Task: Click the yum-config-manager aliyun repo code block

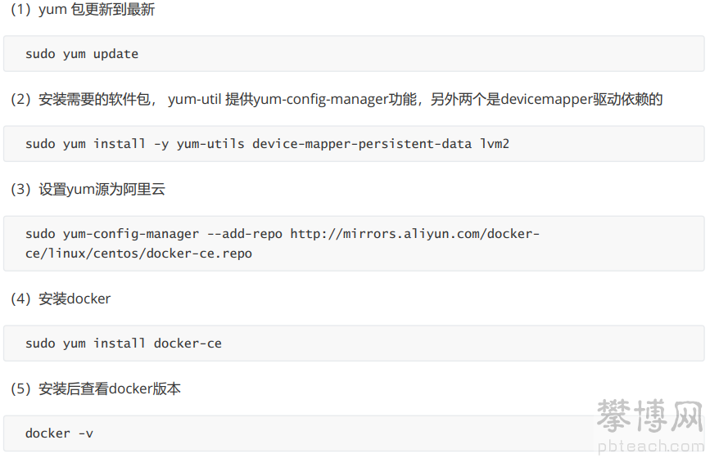Action: (354, 244)
